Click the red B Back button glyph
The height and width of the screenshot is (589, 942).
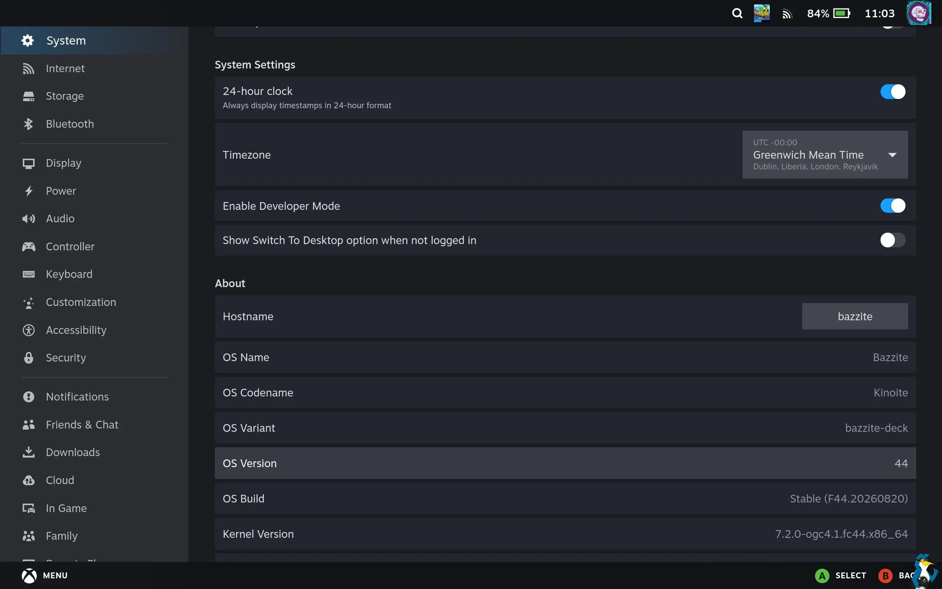(885, 575)
